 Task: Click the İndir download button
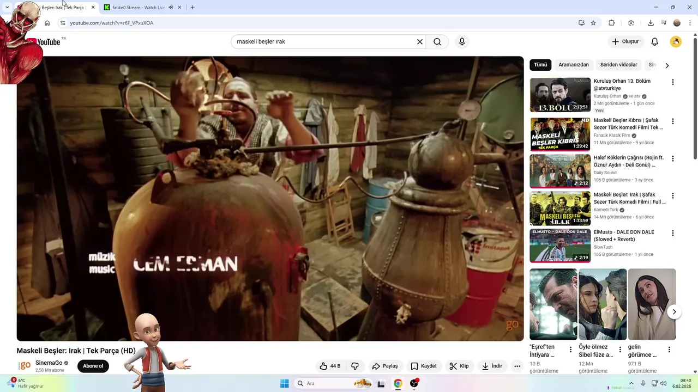(x=492, y=366)
